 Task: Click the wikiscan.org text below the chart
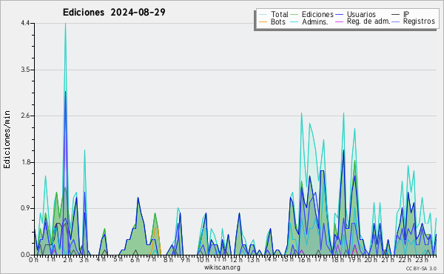tap(222, 267)
